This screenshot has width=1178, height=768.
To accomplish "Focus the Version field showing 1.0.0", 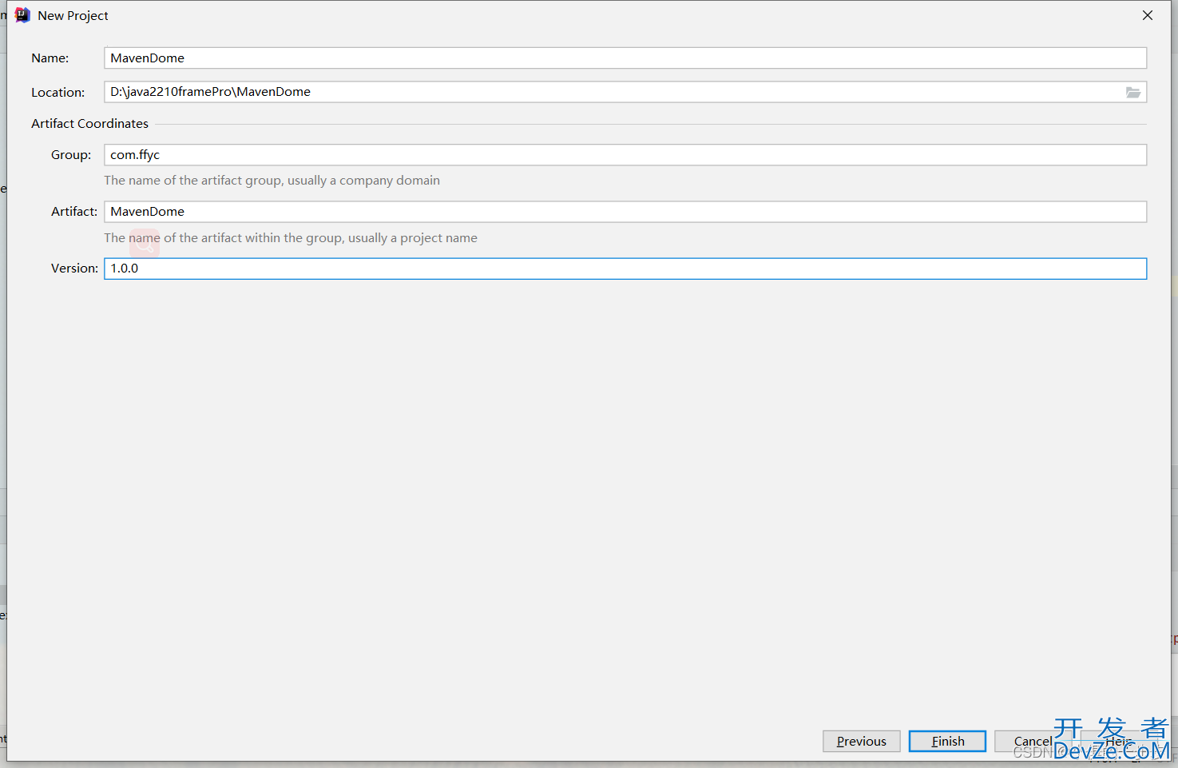I will point(625,269).
